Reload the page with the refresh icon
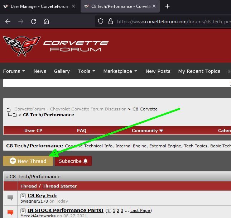 click(x=34, y=22)
